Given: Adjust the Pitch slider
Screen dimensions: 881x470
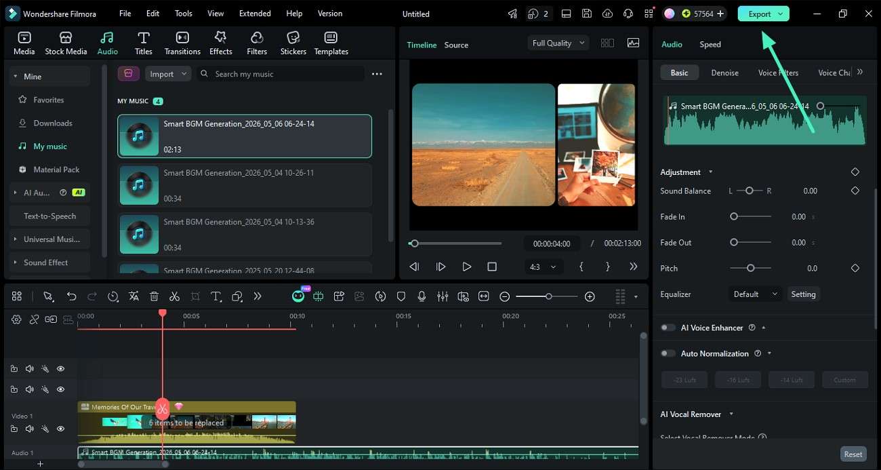Looking at the screenshot, I should tap(751, 268).
